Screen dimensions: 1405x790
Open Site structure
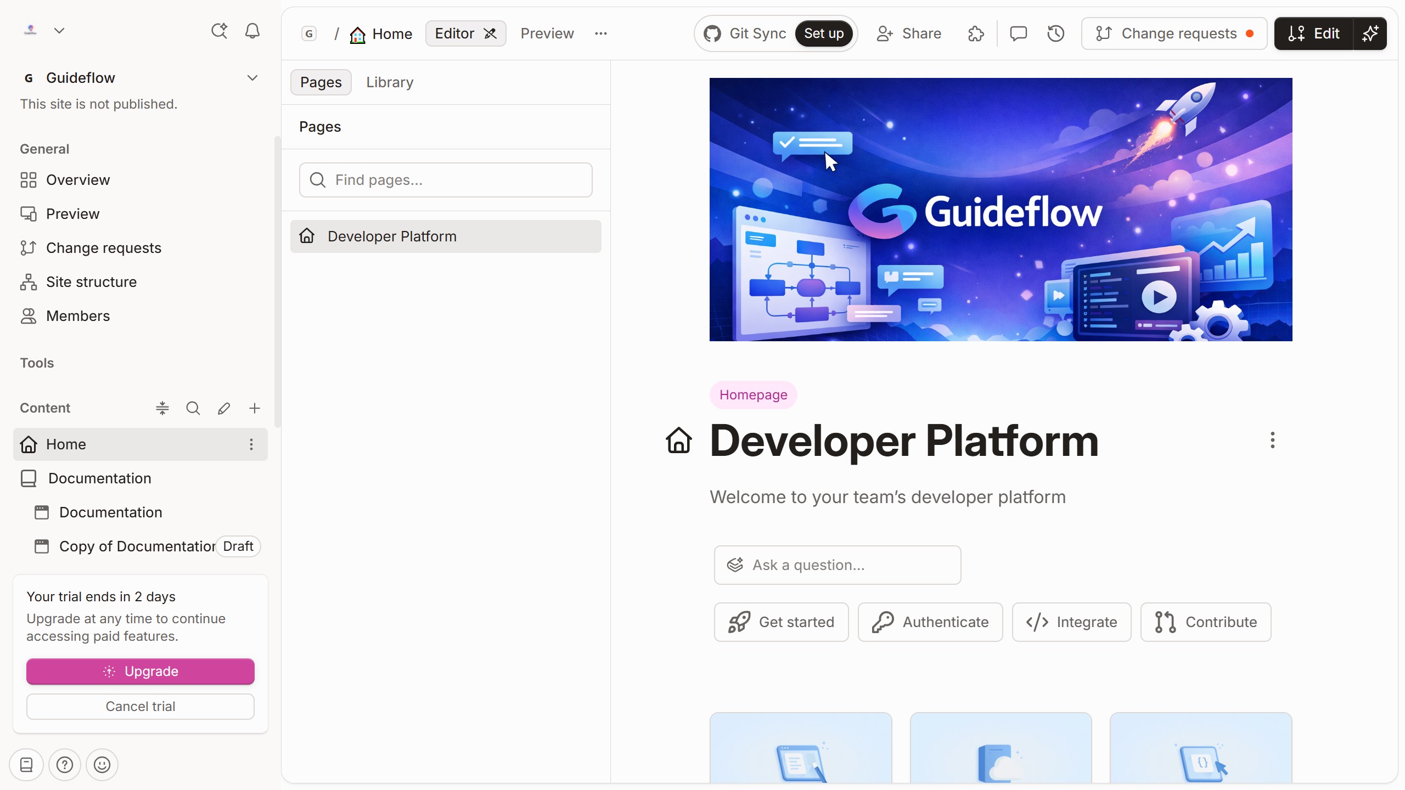pos(140,282)
